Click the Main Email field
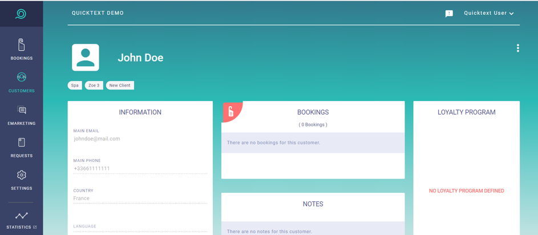Screen dimensions: 538x235 point(140,139)
